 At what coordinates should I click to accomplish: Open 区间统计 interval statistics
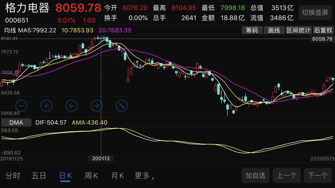click(299, 30)
